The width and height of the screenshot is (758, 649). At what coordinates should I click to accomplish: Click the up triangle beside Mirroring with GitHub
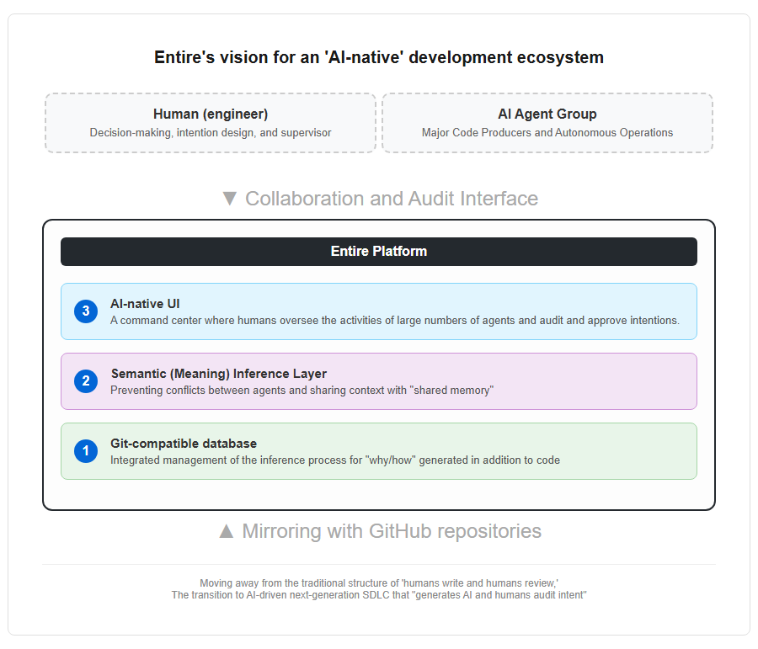tap(227, 531)
